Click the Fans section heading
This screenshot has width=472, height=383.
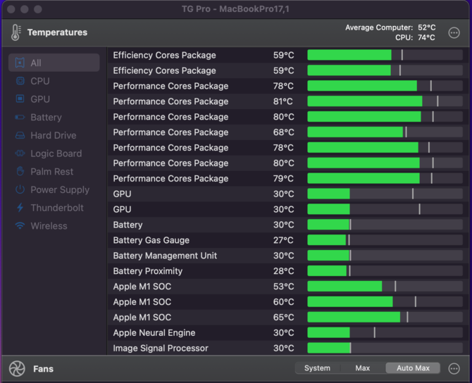(x=44, y=369)
